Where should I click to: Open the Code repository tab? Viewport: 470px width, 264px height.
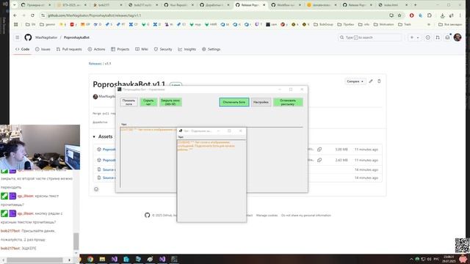tap(23, 49)
